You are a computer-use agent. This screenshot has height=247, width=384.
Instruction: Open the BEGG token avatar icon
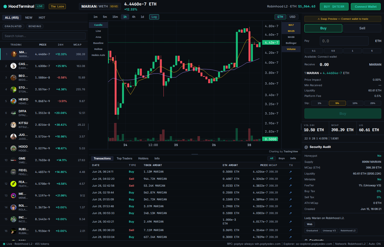click(x=13, y=78)
